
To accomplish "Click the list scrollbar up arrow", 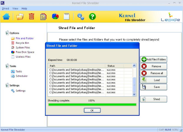I will [134, 66].
